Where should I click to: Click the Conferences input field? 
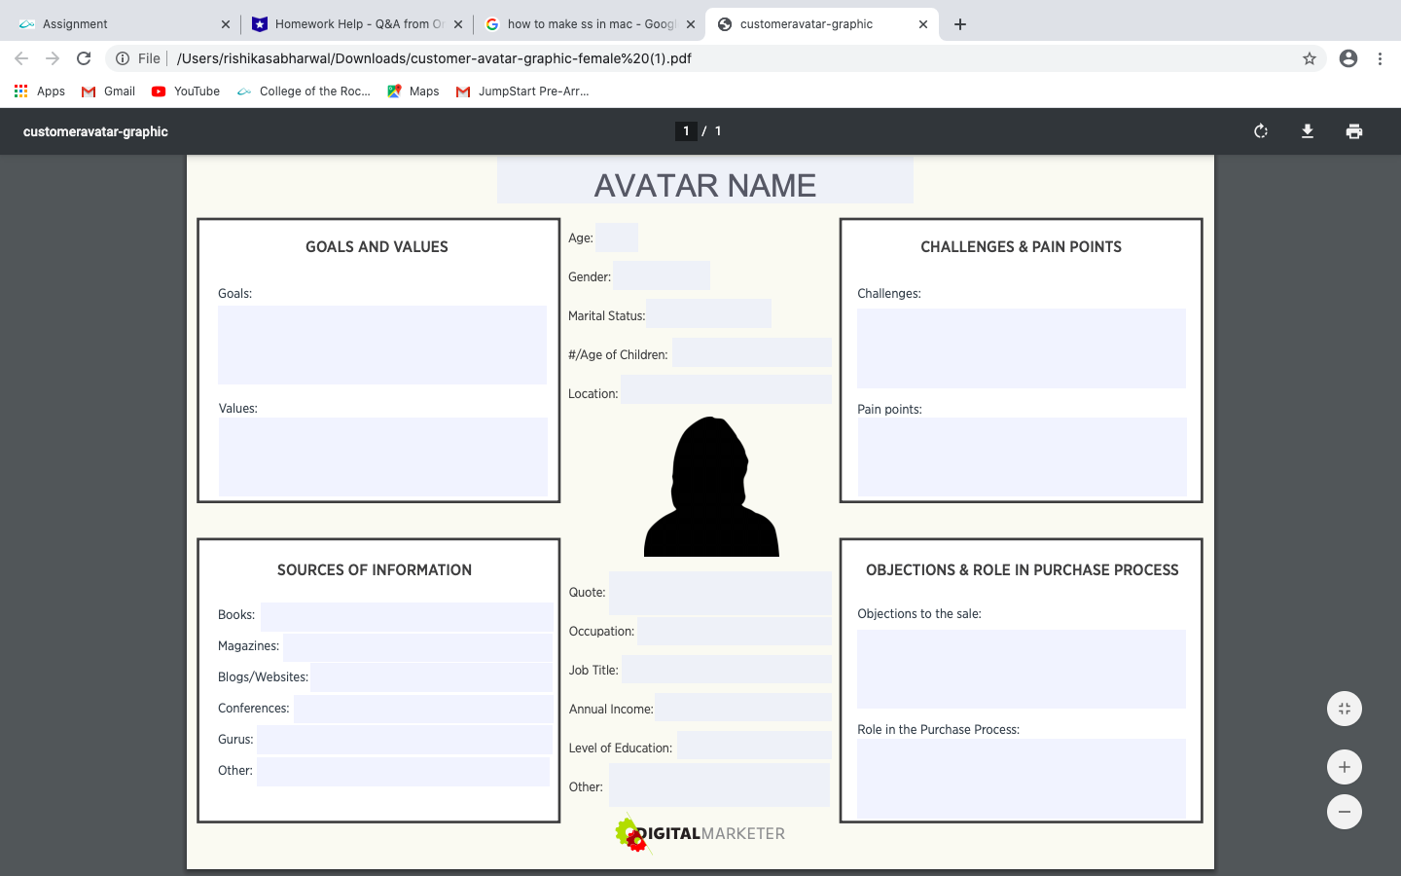423,709
